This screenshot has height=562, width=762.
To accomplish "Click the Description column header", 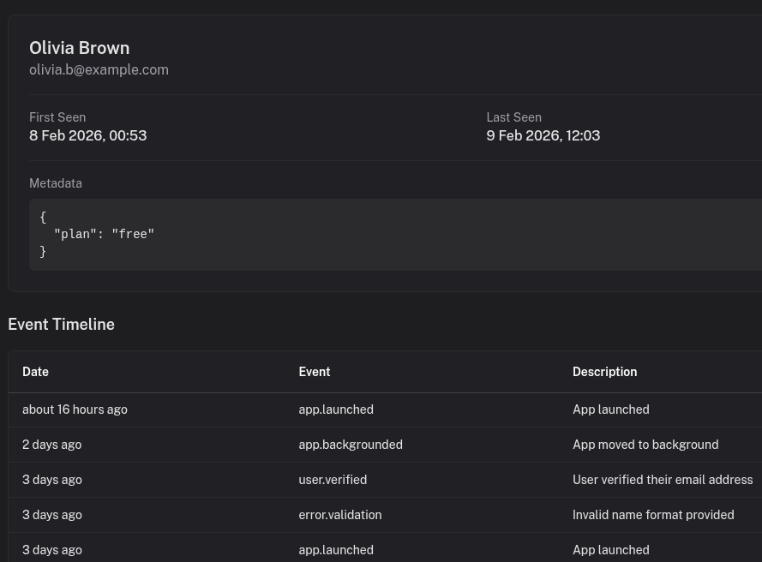I will (604, 372).
